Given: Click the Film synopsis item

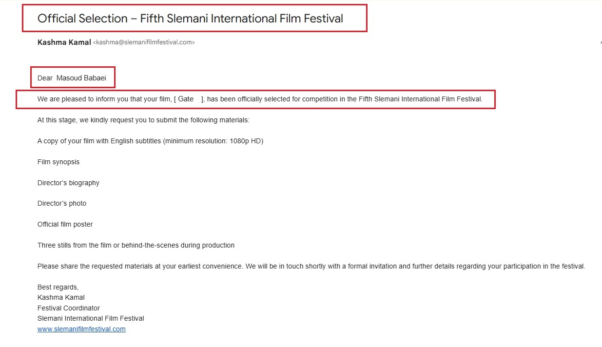Looking at the screenshot, I should pos(58,162).
